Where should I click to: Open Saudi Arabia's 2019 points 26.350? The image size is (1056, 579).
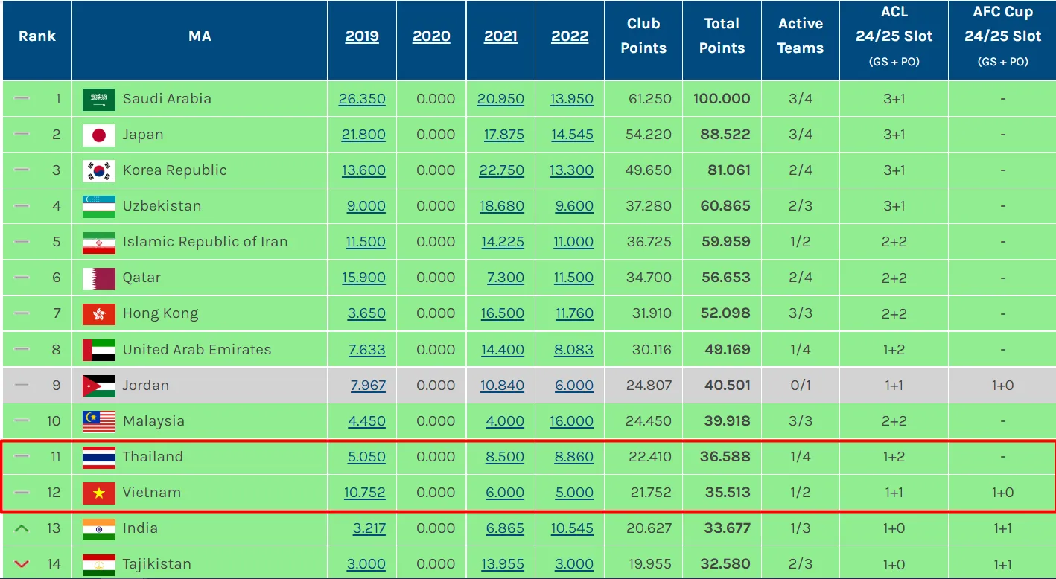(x=362, y=99)
